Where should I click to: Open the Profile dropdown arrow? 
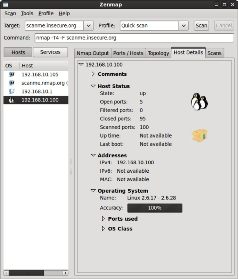click(x=184, y=26)
